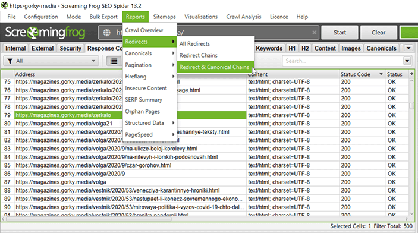418x233 pixels.
Task: Switch to the Images tab
Action: point(351,48)
